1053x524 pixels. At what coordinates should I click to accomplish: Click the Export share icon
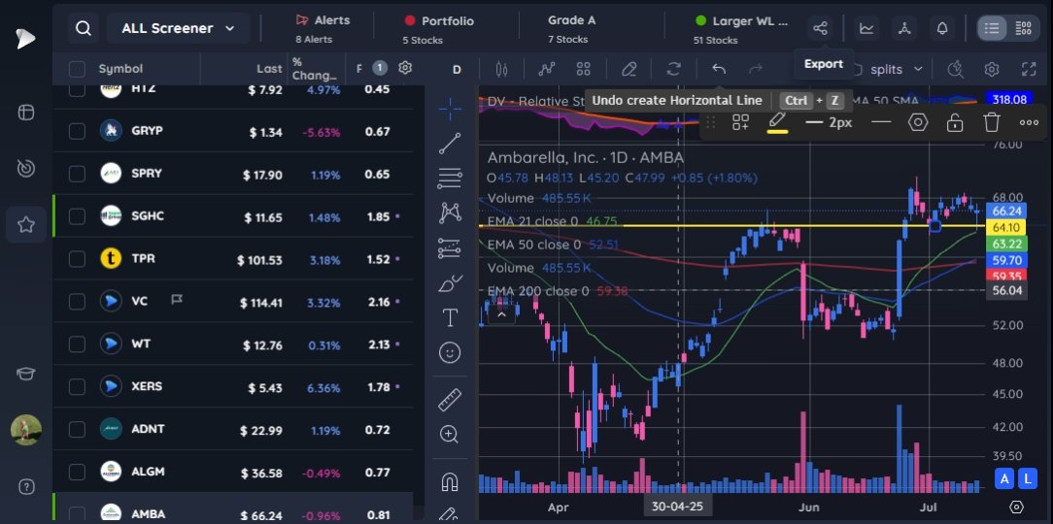(820, 28)
